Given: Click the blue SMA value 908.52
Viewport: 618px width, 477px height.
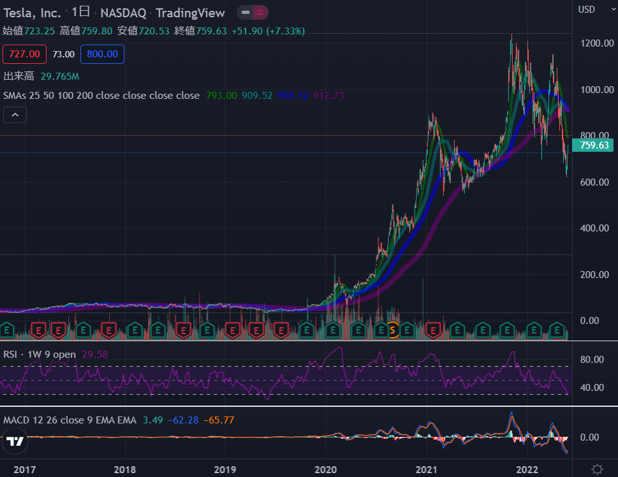Looking at the screenshot, I should click(293, 96).
